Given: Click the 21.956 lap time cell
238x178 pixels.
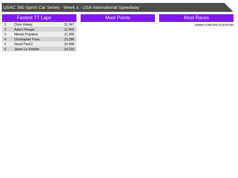Looking at the screenshot, I should point(69,34).
